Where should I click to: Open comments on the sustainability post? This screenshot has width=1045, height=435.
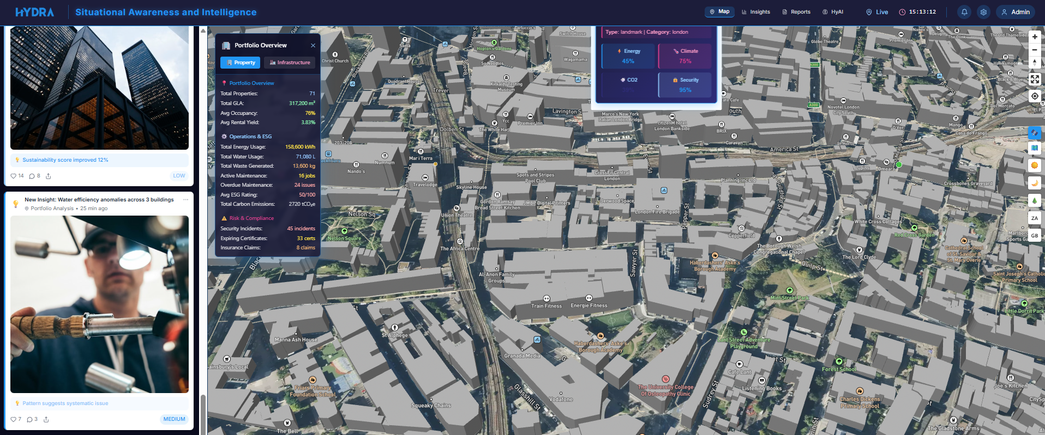pyautogui.click(x=35, y=176)
